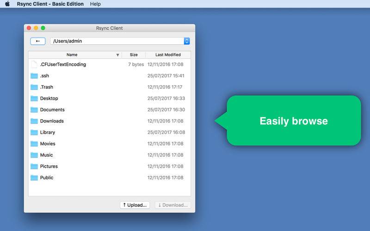Screen dimensions: 370x231
Task: Sort by Size column header
Action: tap(134, 55)
